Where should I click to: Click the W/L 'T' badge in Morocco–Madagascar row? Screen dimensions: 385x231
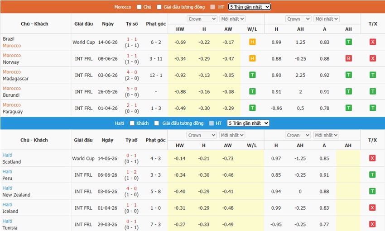252,75
